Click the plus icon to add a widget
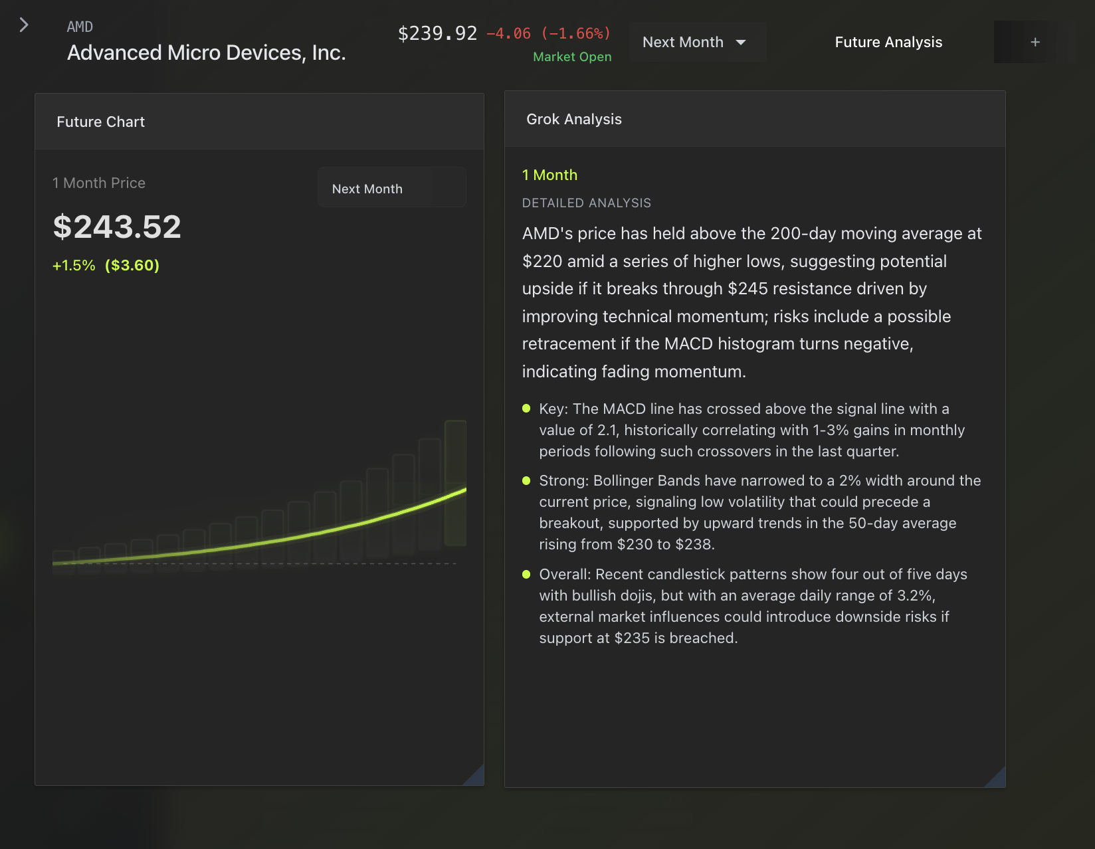Image resolution: width=1095 pixels, height=849 pixels. tap(1034, 42)
